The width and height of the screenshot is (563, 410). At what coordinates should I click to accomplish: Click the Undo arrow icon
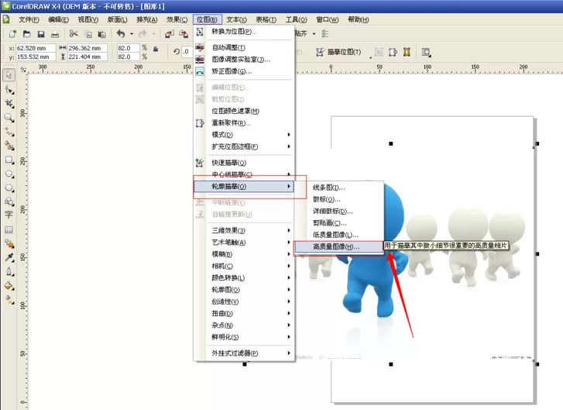121,34
